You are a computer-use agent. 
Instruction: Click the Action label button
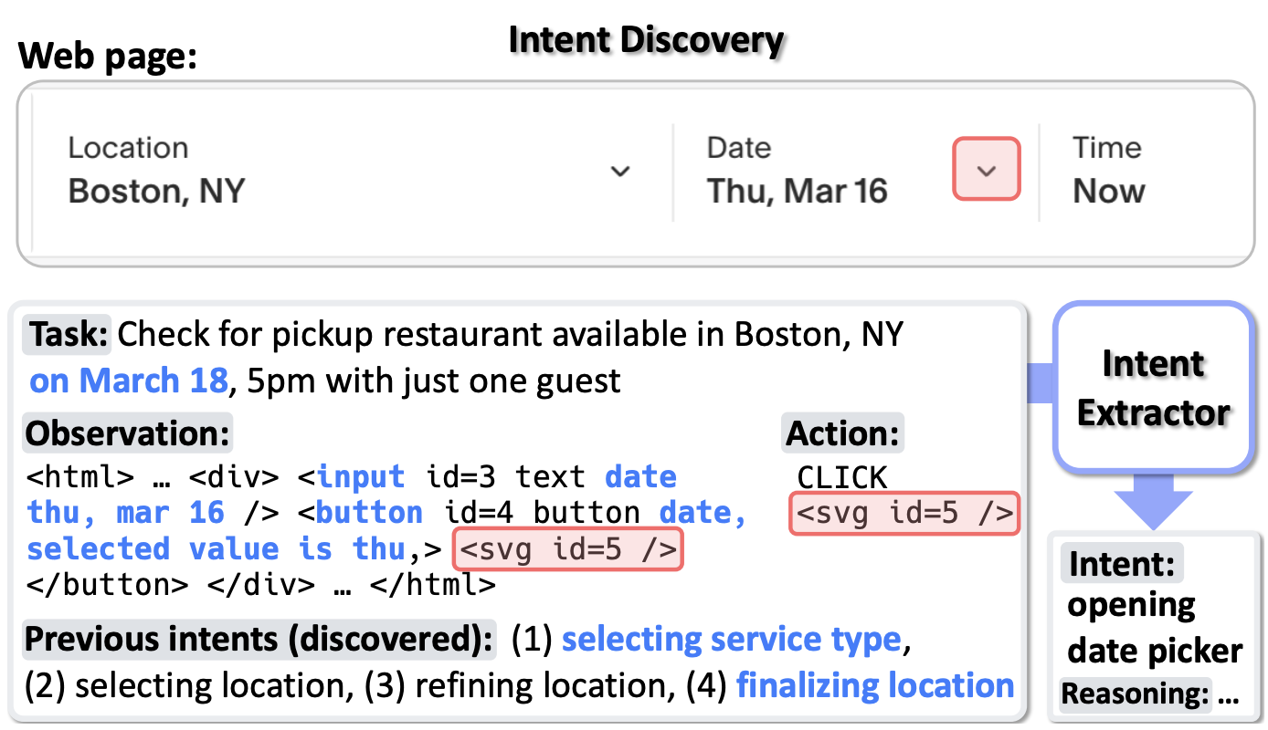coord(840,433)
